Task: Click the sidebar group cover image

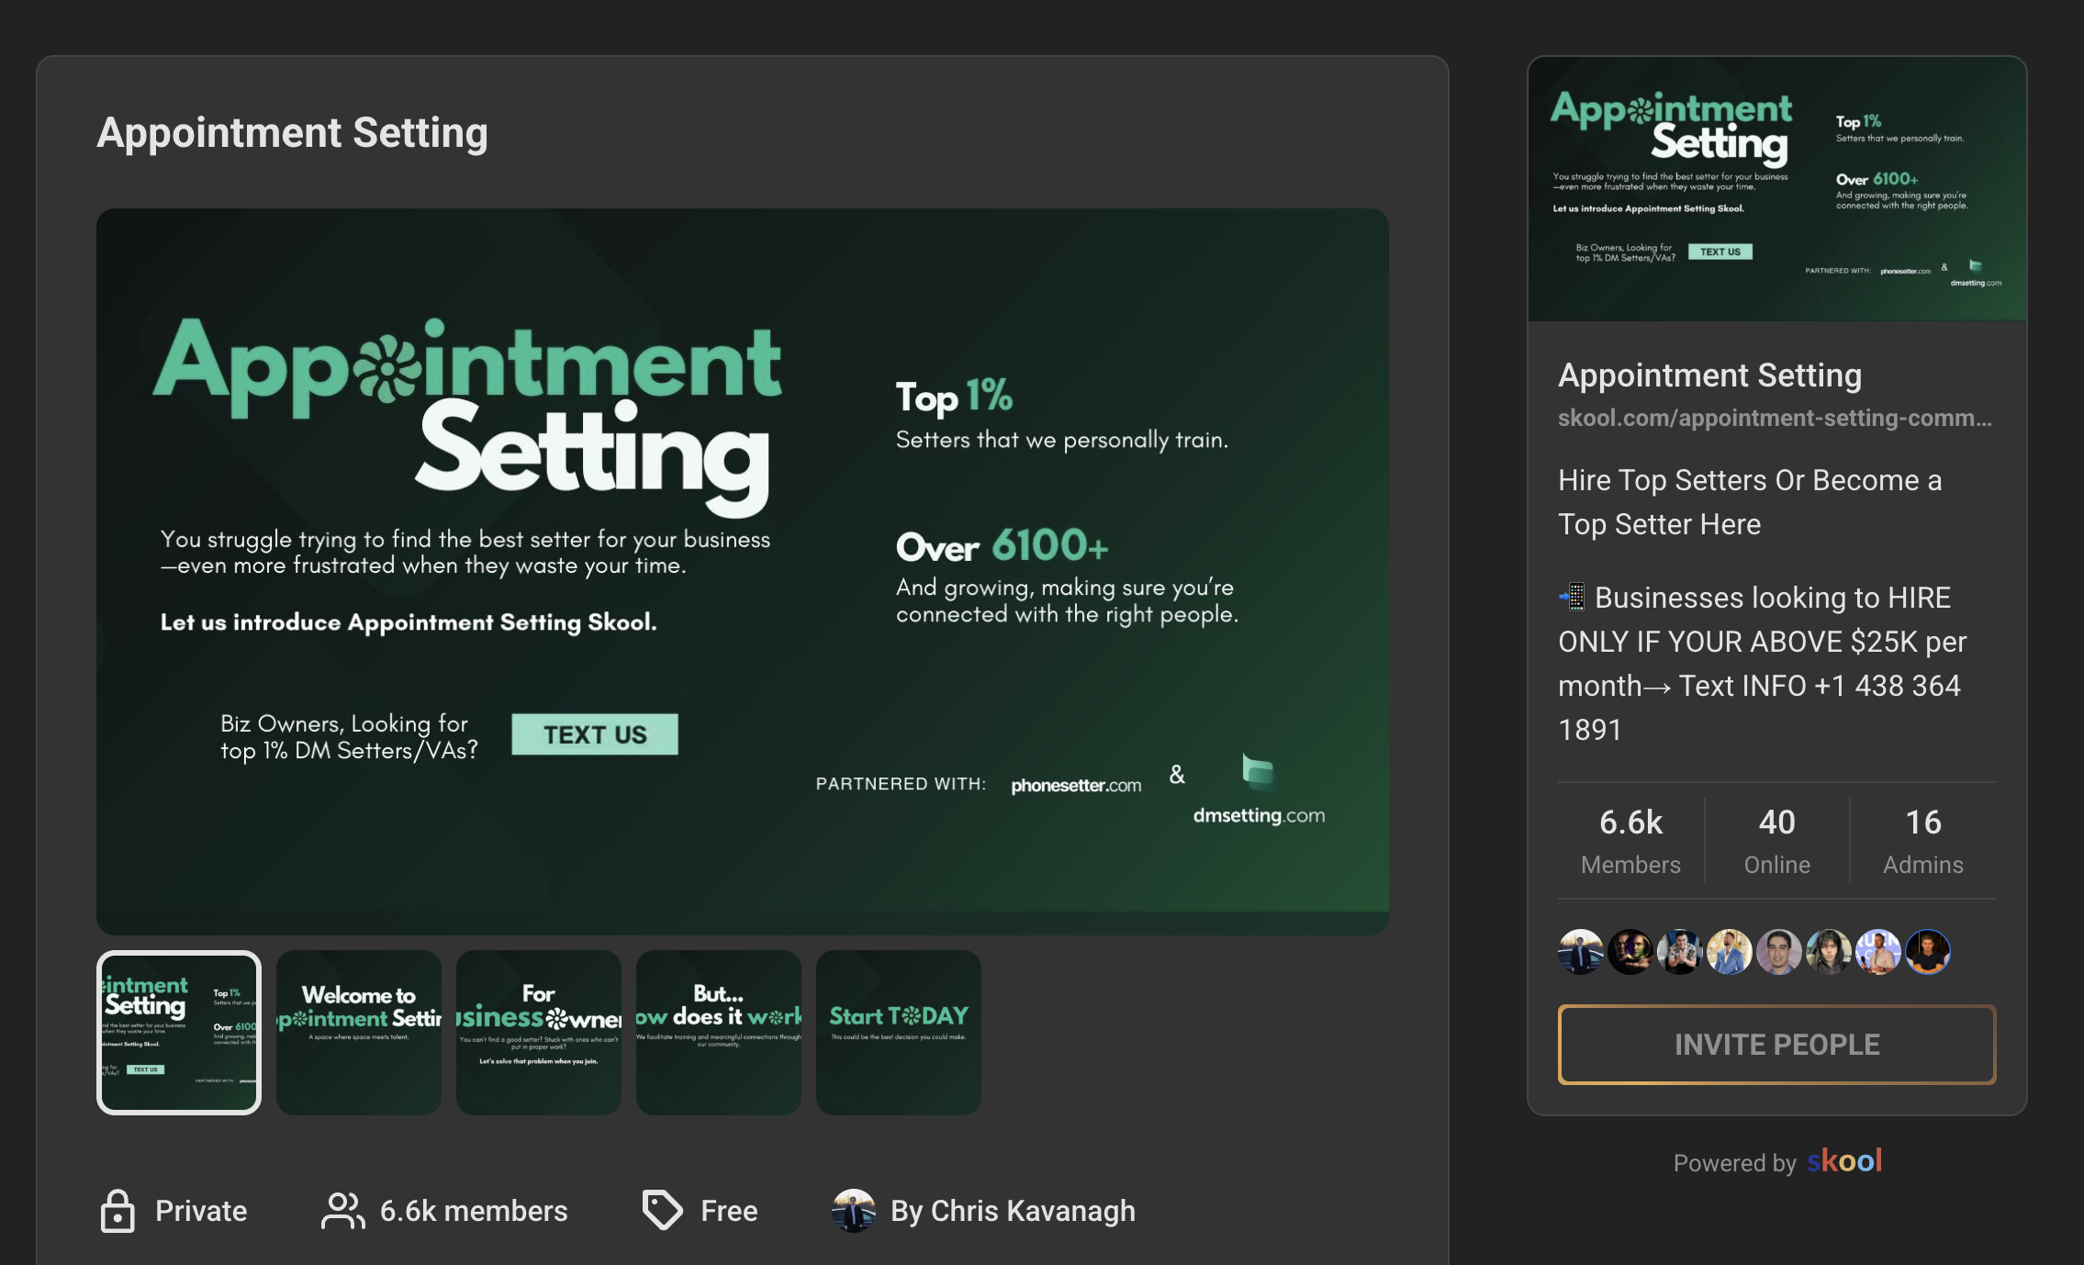Action: (1777, 189)
